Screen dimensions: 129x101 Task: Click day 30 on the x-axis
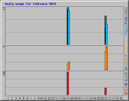117,98
